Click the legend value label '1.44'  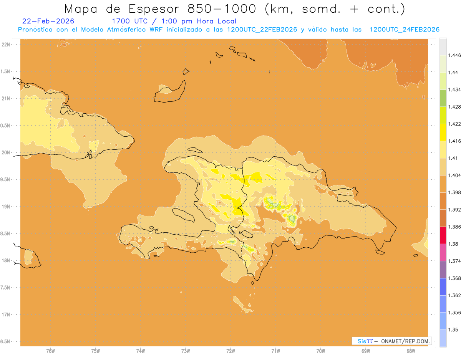tap(453, 73)
